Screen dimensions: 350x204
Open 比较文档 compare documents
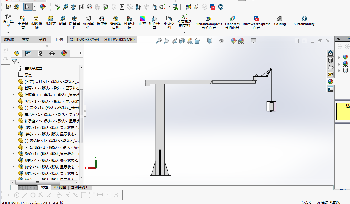(169, 23)
